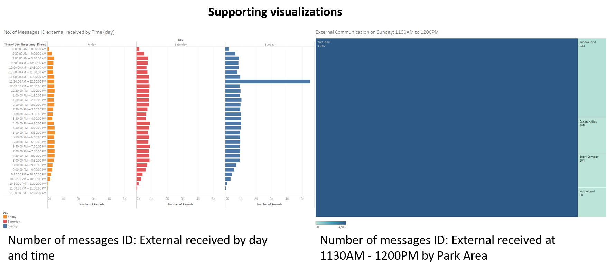
Task: Click the orange Friday legend swatch
Action: pos(5,217)
